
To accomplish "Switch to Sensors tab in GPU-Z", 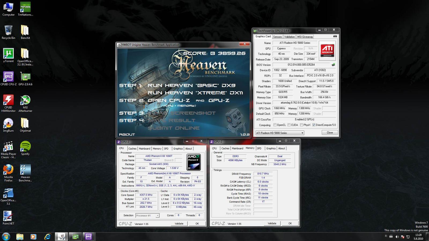I will click(x=278, y=37).
